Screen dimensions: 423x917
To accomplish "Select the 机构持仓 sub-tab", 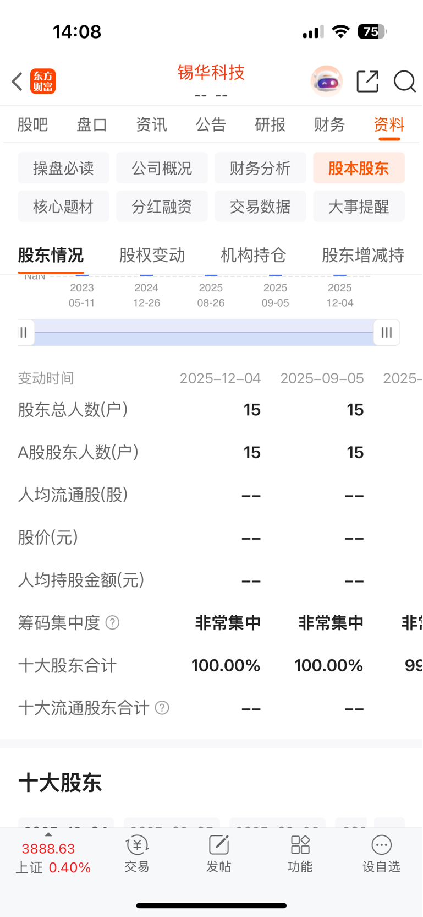I will (x=254, y=255).
